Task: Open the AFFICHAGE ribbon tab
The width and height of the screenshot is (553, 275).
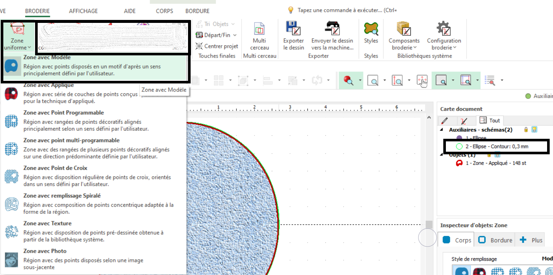Action: point(83,11)
